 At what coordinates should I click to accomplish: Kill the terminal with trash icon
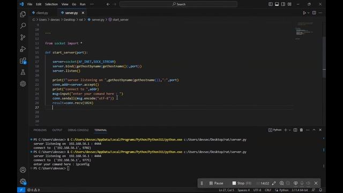301,130
